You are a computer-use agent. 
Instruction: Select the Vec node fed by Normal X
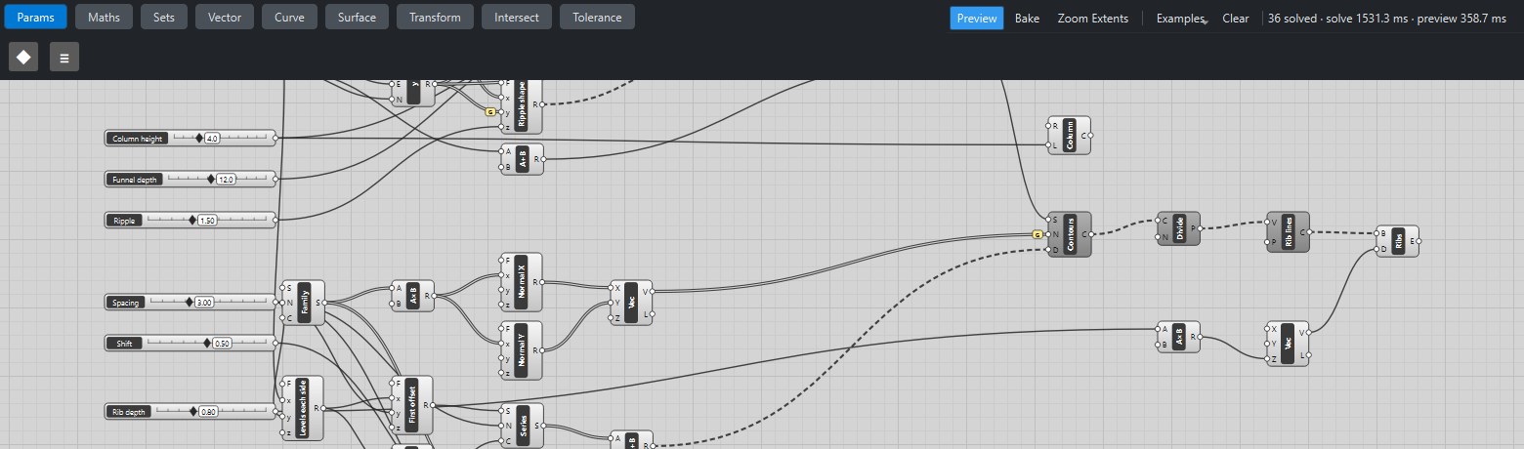[x=632, y=303]
